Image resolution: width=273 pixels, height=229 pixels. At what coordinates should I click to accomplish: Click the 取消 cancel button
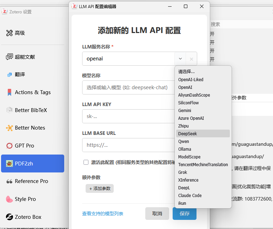pos(157,214)
